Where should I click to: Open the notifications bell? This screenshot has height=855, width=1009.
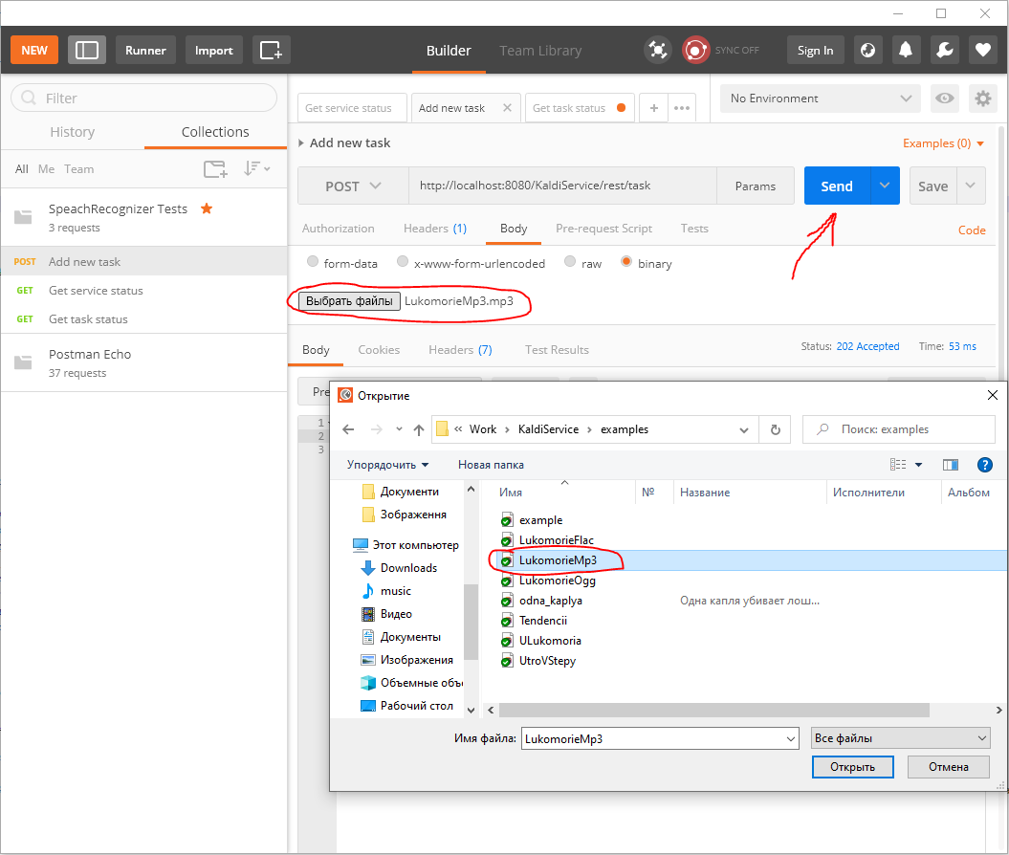click(906, 50)
